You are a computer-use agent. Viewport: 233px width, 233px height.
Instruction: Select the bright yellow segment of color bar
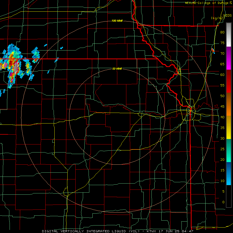[229, 127]
